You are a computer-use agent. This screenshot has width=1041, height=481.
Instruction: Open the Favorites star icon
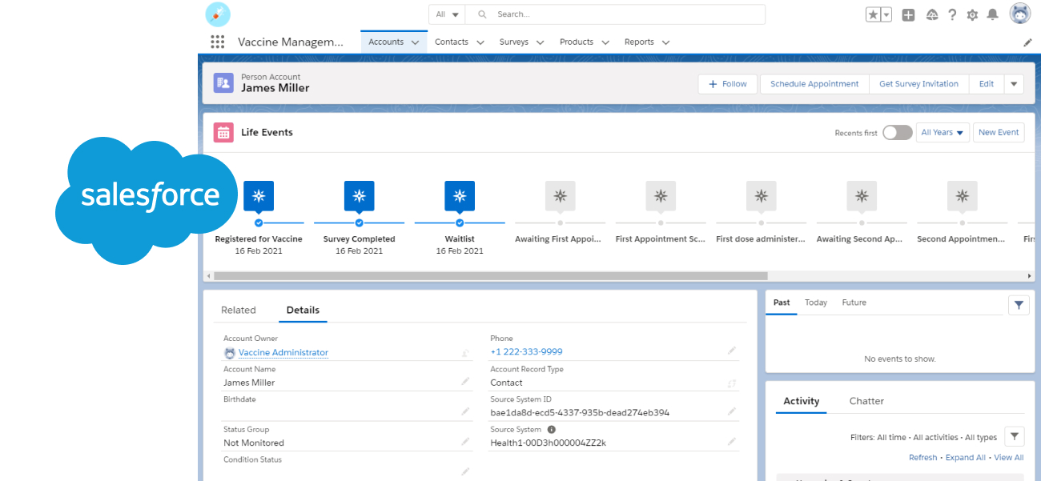(x=873, y=14)
